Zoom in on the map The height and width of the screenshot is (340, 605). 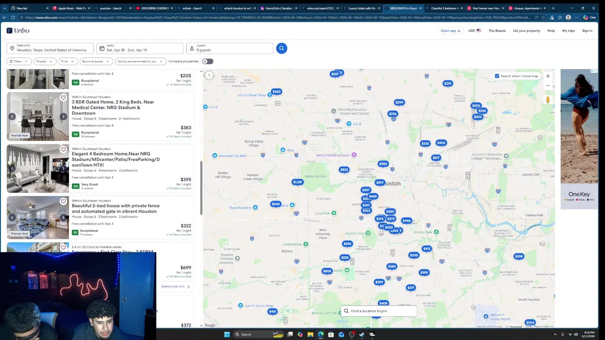548,76
